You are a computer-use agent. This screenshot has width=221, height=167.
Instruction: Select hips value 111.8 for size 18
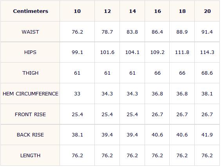tap(182, 52)
